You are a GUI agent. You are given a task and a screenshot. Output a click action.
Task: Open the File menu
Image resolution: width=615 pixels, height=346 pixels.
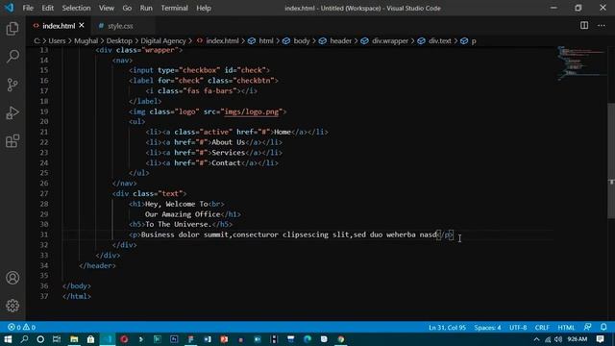click(x=28, y=8)
